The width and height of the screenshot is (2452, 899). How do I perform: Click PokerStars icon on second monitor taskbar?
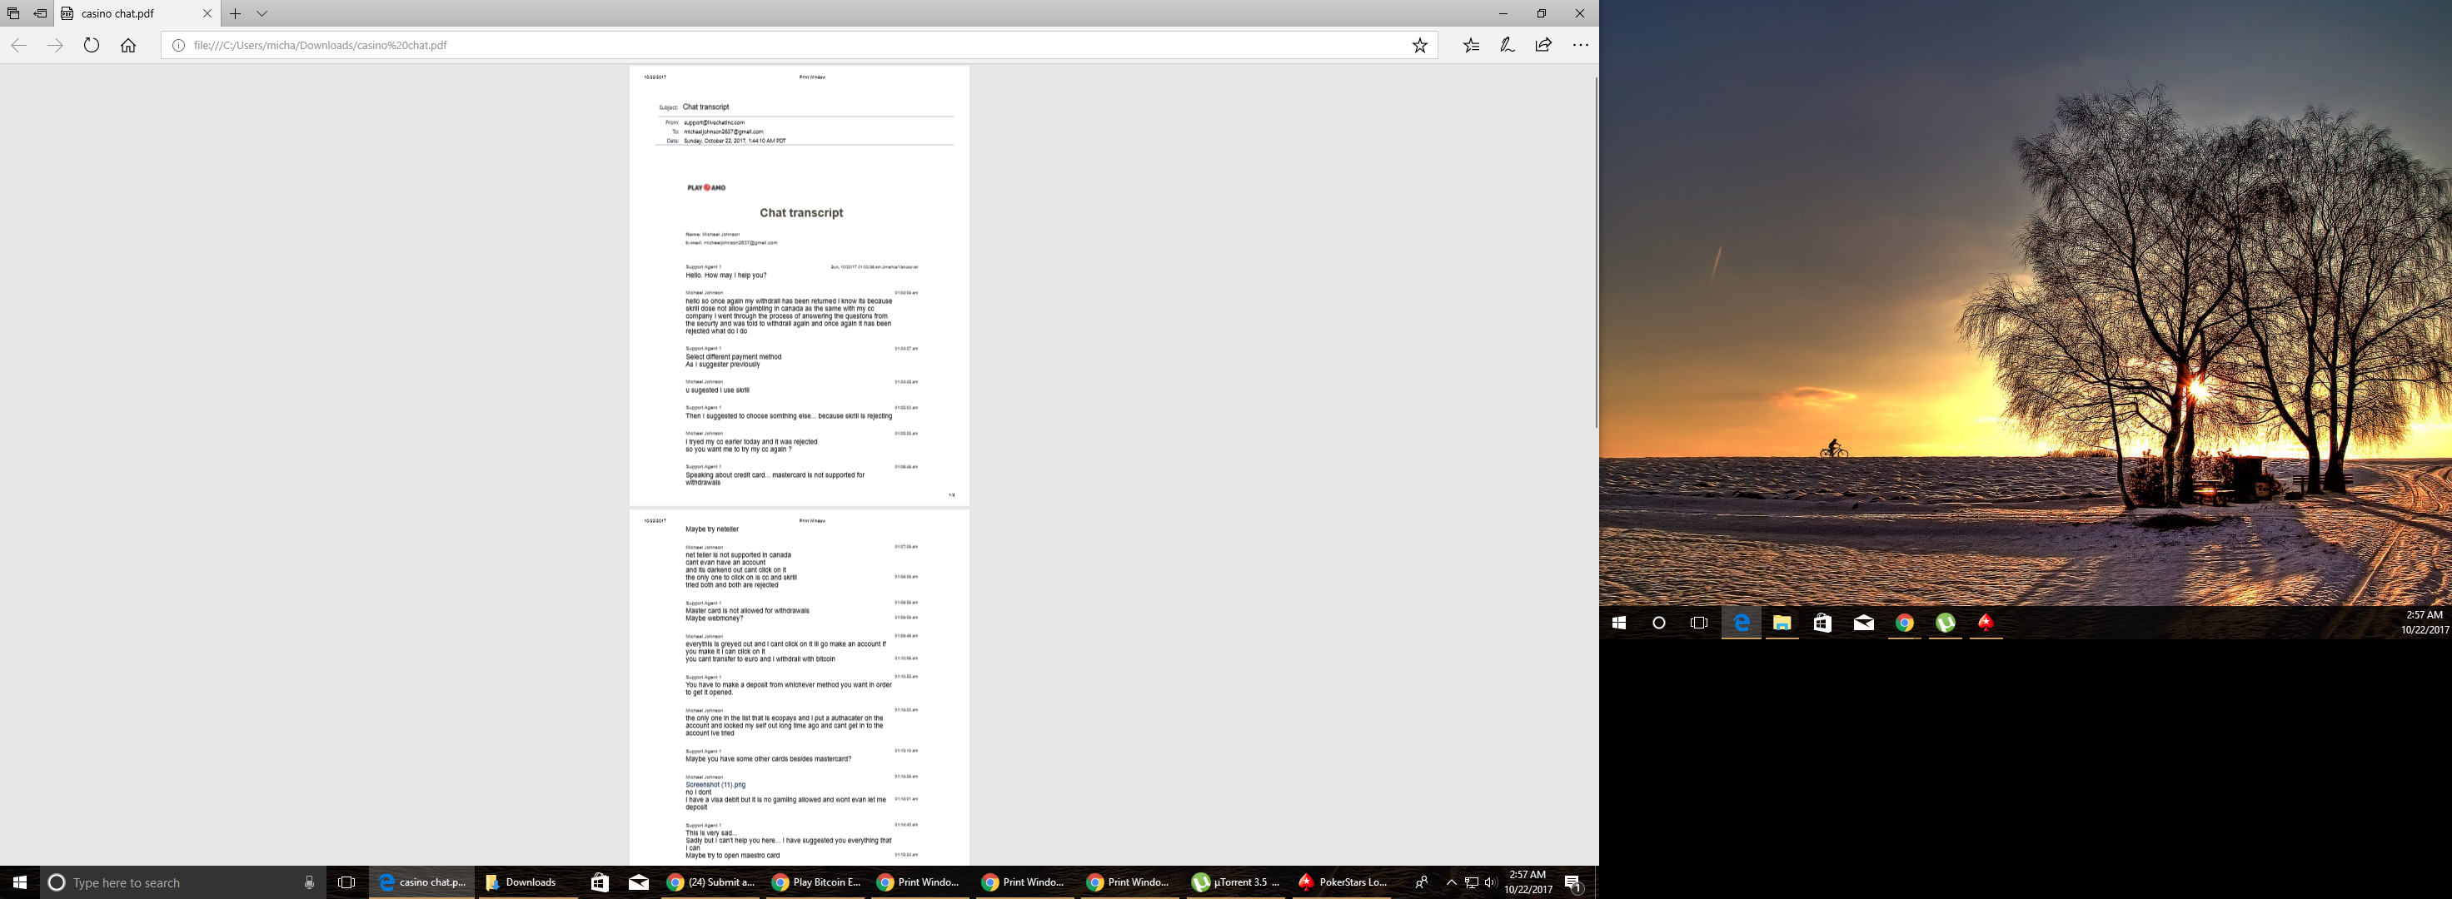point(1986,622)
